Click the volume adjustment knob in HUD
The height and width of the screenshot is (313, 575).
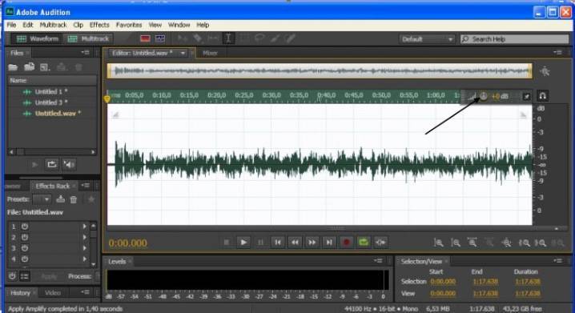484,96
